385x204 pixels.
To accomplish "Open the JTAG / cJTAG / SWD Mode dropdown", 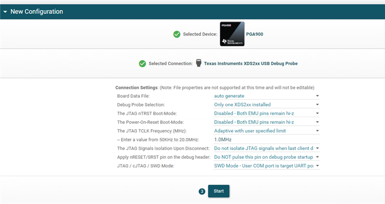I will [x=266, y=166].
